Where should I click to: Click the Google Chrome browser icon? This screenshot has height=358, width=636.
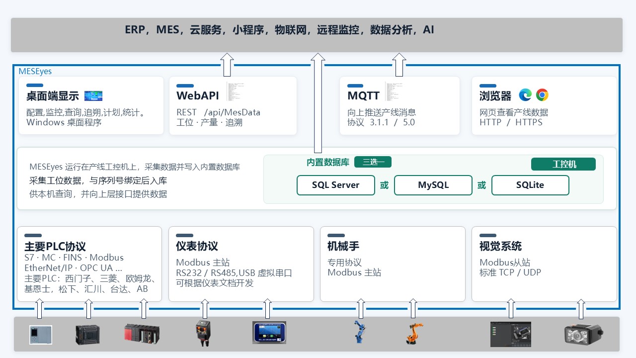[x=542, y=95]
